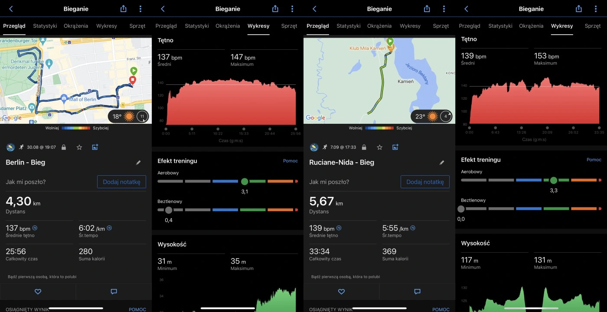Toggle the privacy lock on the Berlin activity
Image resolution: width=607 pixels, height=312 pixels.
tap(63, 147)
